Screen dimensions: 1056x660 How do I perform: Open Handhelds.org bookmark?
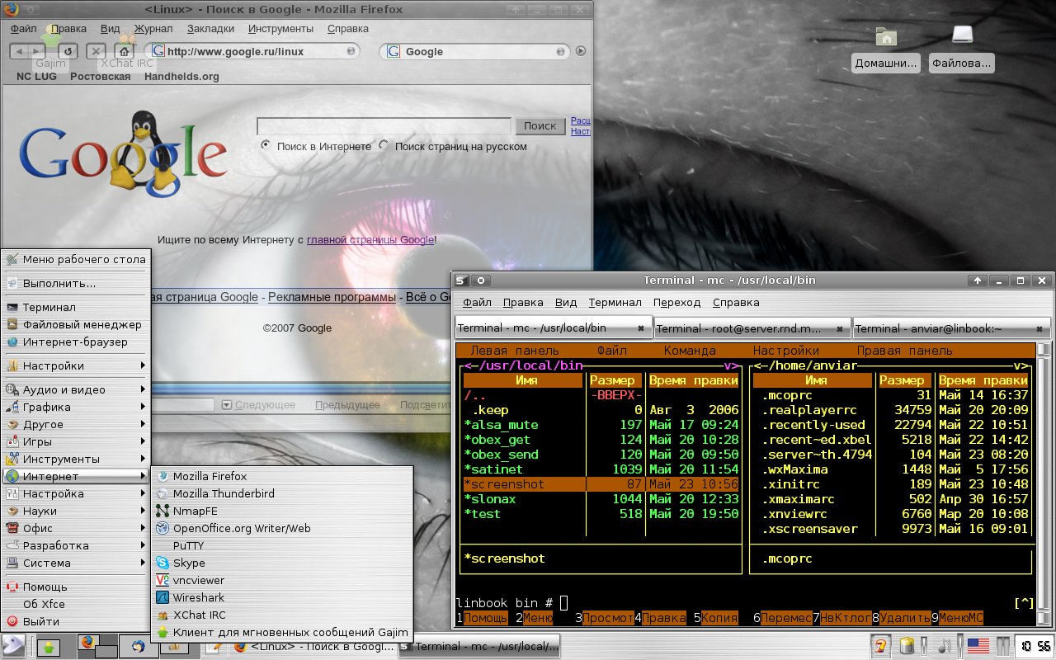tap(181, 77)
